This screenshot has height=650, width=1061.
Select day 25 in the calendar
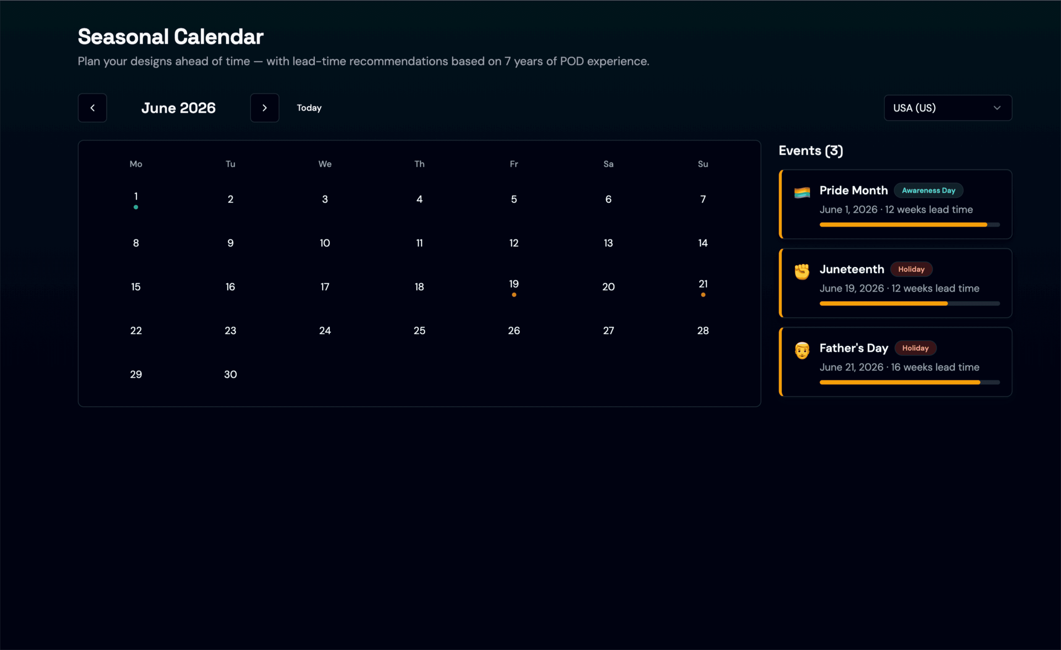[x=419, y=331]
